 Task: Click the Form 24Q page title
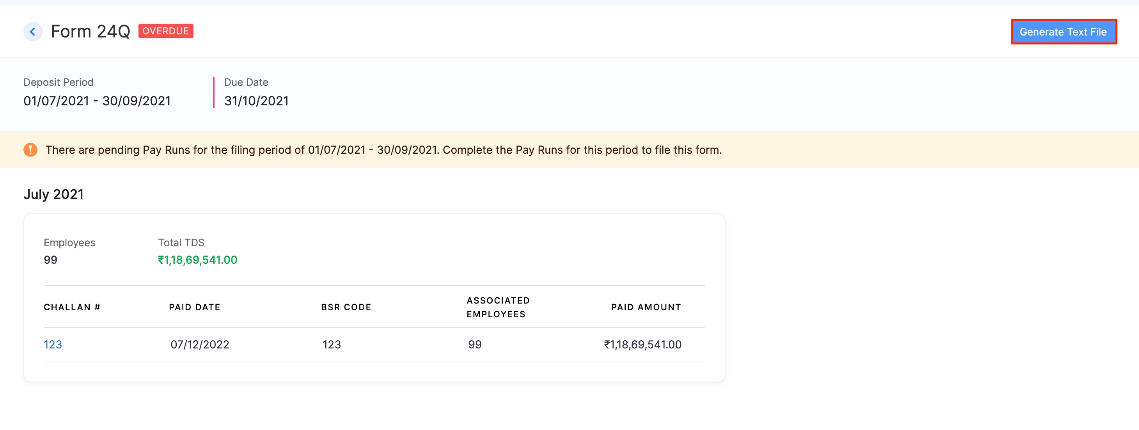pyautogui.click(x=90, y=31)
